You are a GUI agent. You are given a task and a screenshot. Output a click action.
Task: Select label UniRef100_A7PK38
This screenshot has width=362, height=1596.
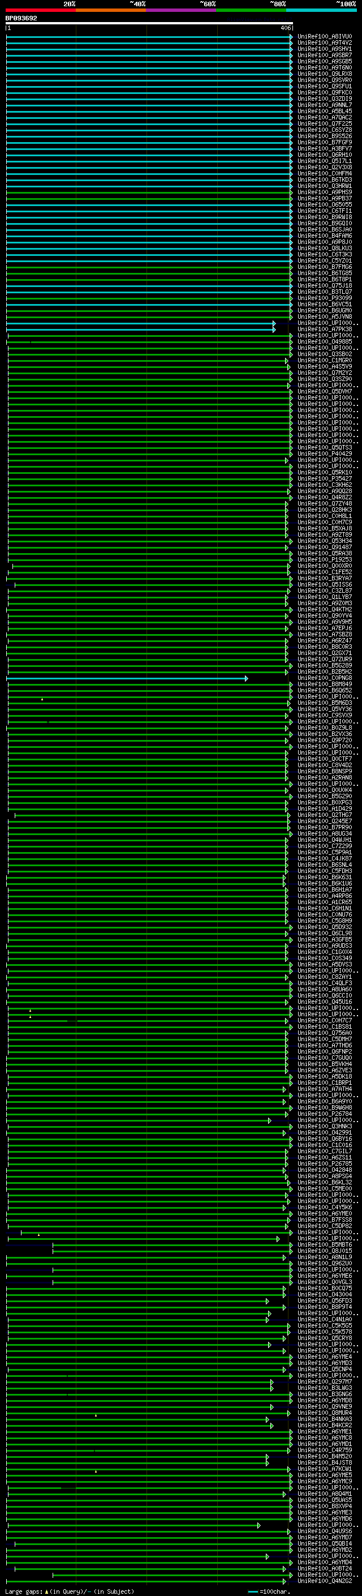coord(325,329)
